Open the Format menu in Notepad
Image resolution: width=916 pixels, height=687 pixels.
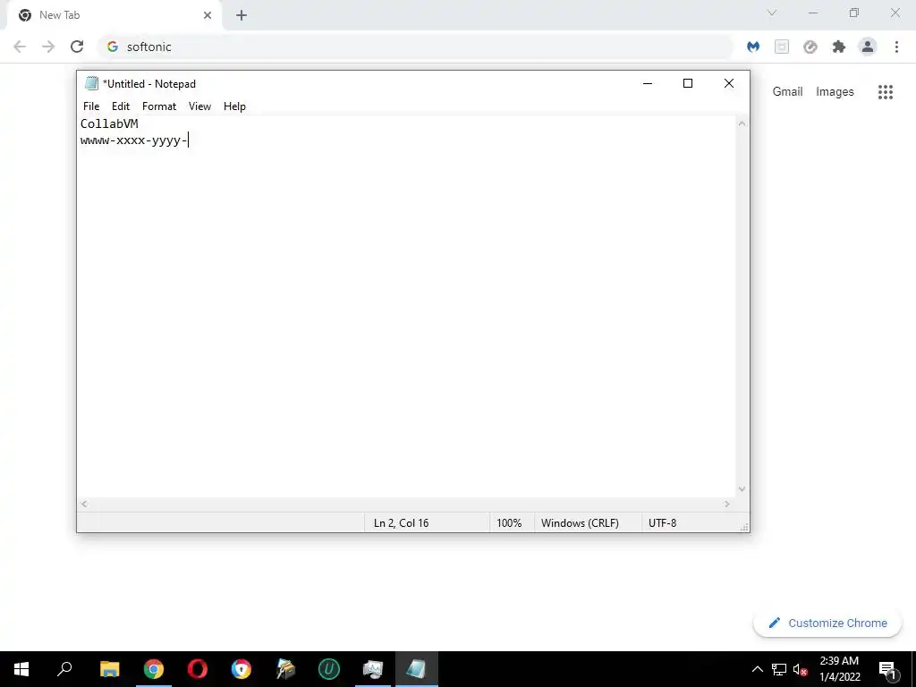tap(159, 106)
